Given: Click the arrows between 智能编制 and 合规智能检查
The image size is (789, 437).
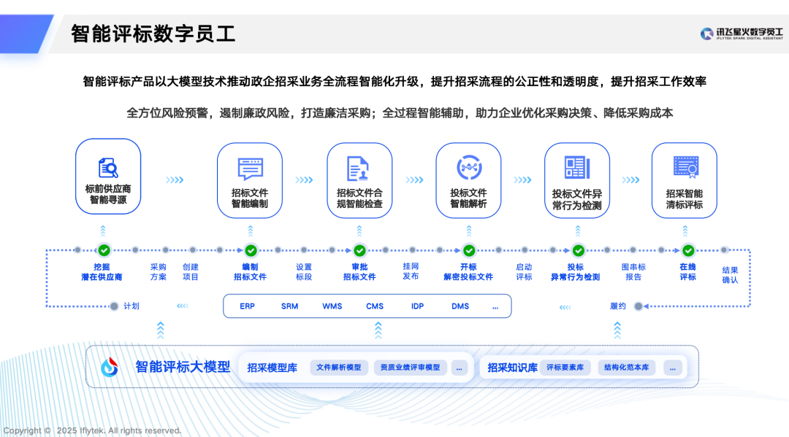Looking at the screenshot, I should click(x=304, y=179).
